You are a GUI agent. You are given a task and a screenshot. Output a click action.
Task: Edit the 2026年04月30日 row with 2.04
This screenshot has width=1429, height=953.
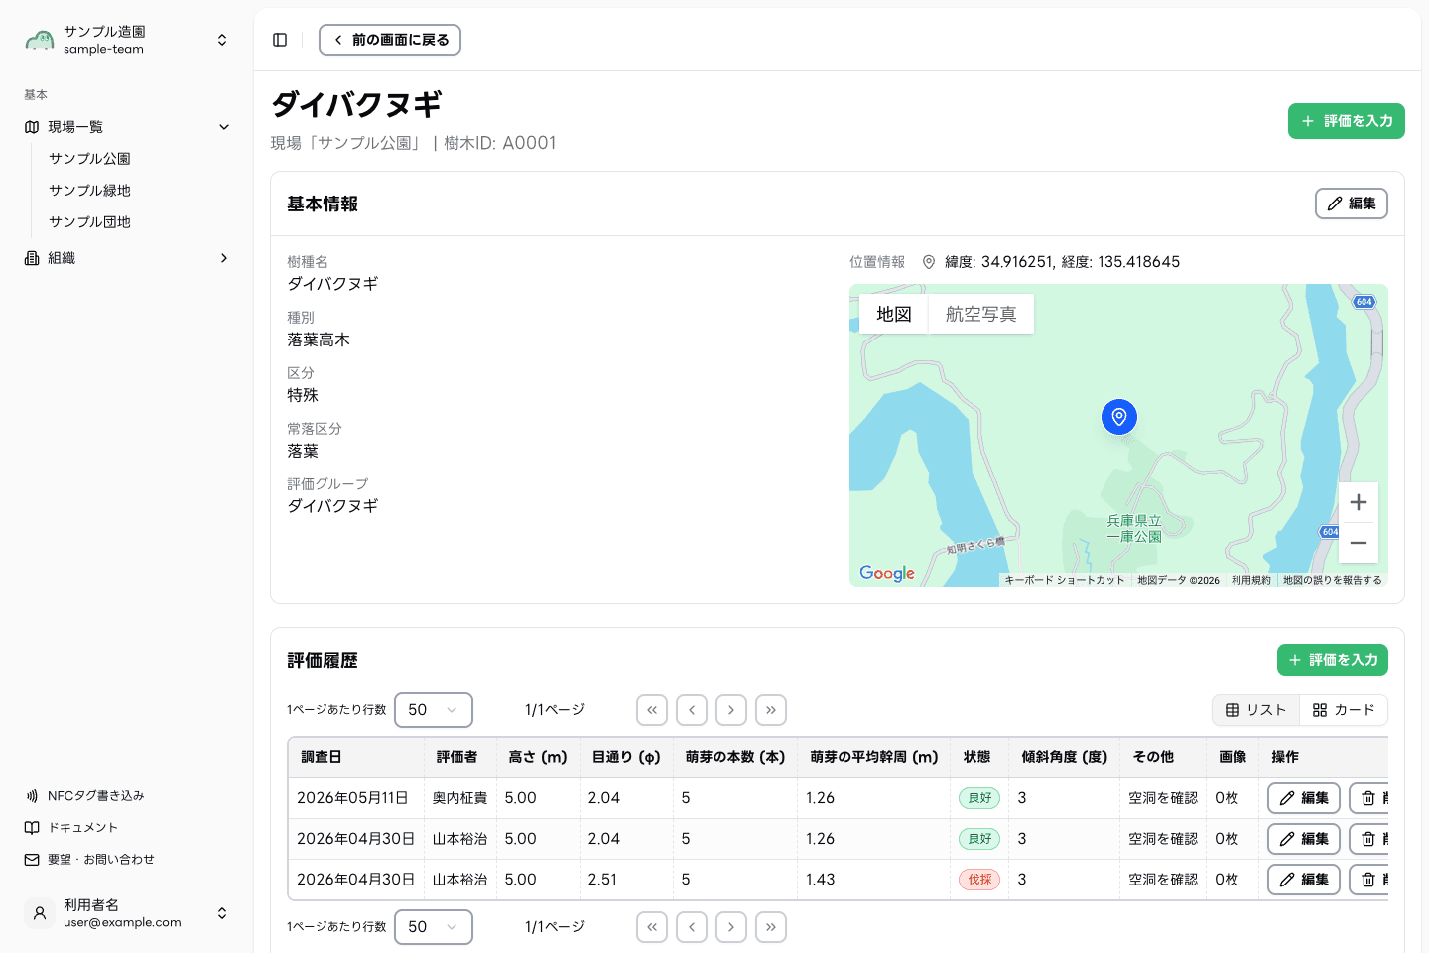pyautogui.click(x=1304, y=839)
